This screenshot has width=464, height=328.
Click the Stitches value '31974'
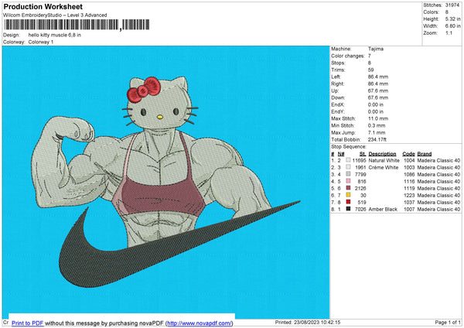pos(452,5)
